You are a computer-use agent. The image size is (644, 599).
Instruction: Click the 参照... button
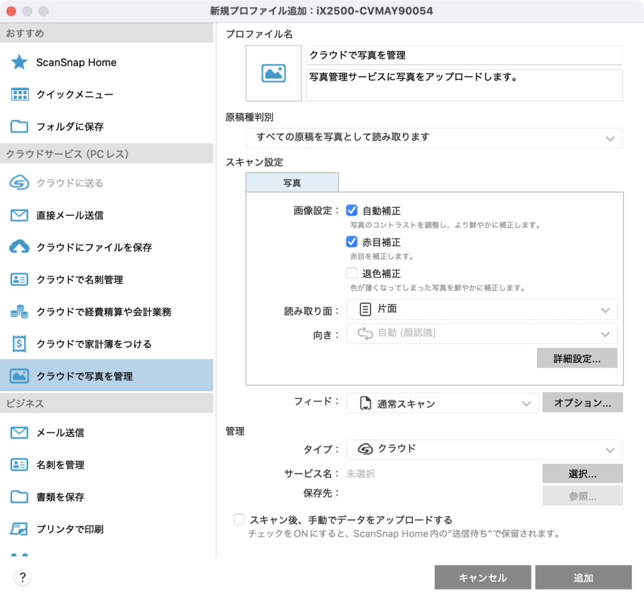pos(583,496)
